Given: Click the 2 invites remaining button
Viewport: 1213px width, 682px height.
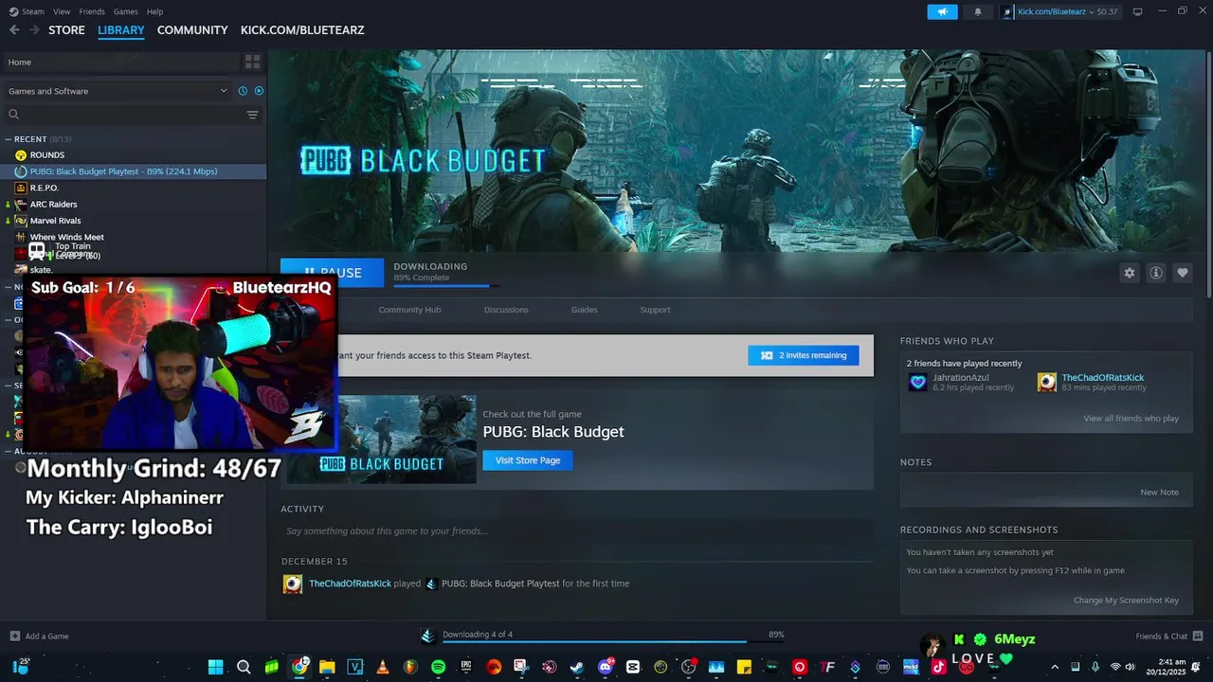Looking at the screenshot, I should [x=804, y=355].
